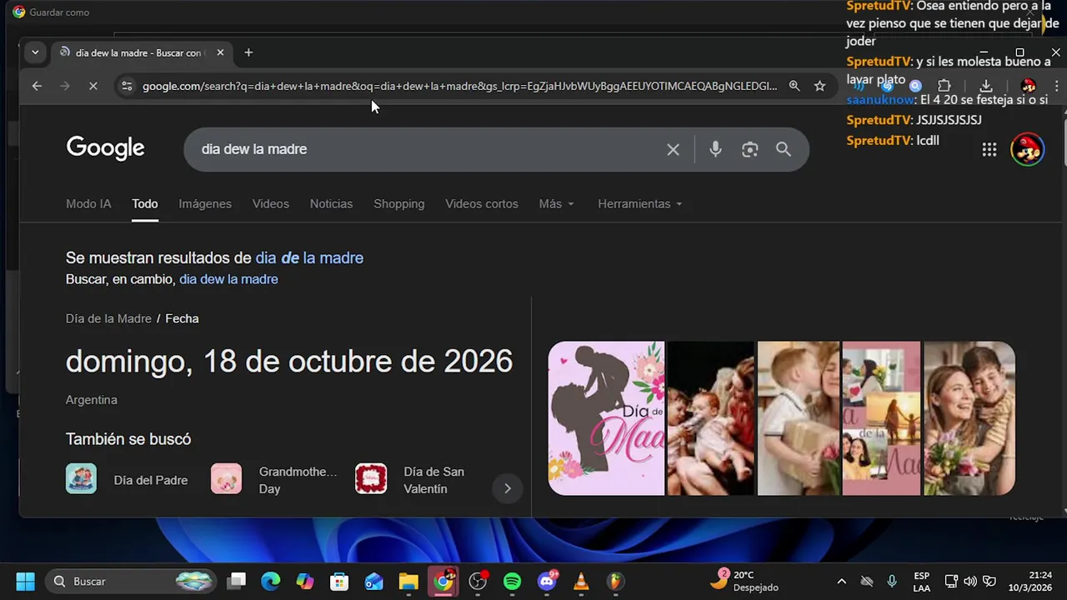Select the Todo results tab
The width and height of the screenshot is (1067, 600).
[x=144, y=203]
